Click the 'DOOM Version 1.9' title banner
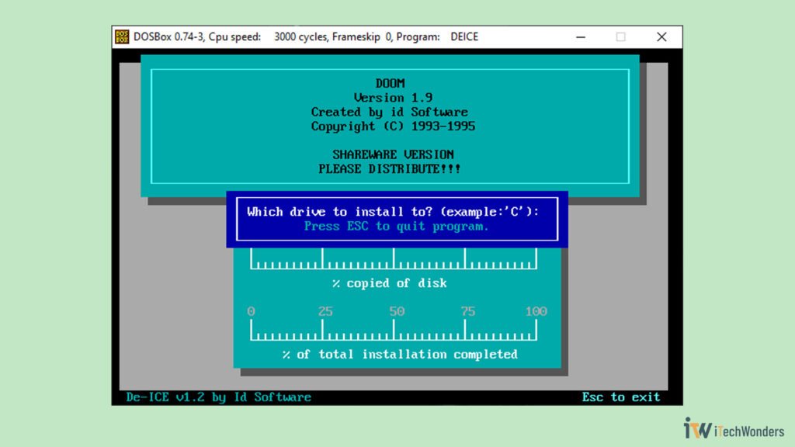Image resolution: width=795 pixels, height=447 pixels. point(391,90)
